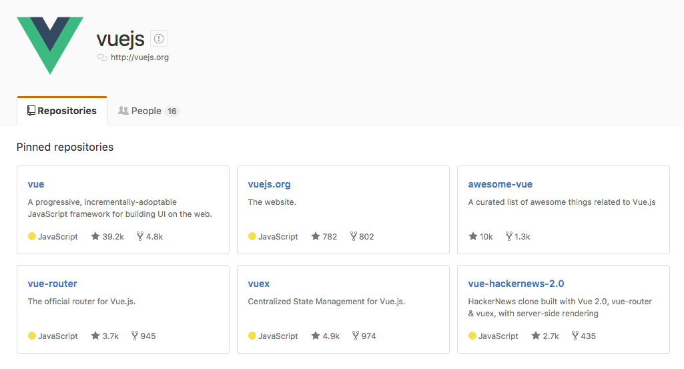Screen dimensions: 684x369
Task: Open the vue-router repository
Action: [x=52, y=284]
